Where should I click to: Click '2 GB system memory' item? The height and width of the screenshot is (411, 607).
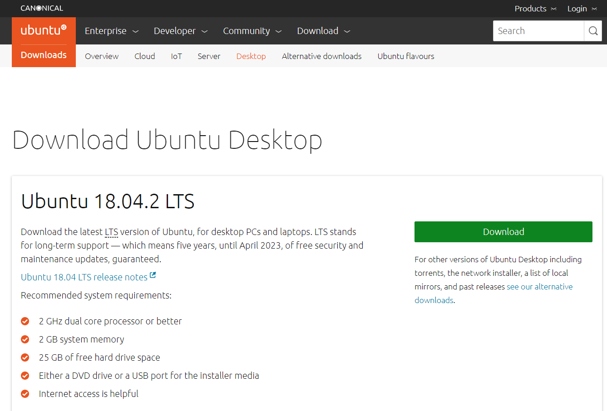coord(82,339)
